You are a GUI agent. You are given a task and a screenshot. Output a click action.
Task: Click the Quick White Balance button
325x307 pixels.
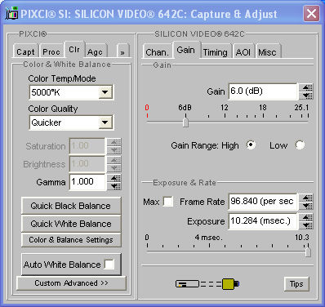coord(71,224)
